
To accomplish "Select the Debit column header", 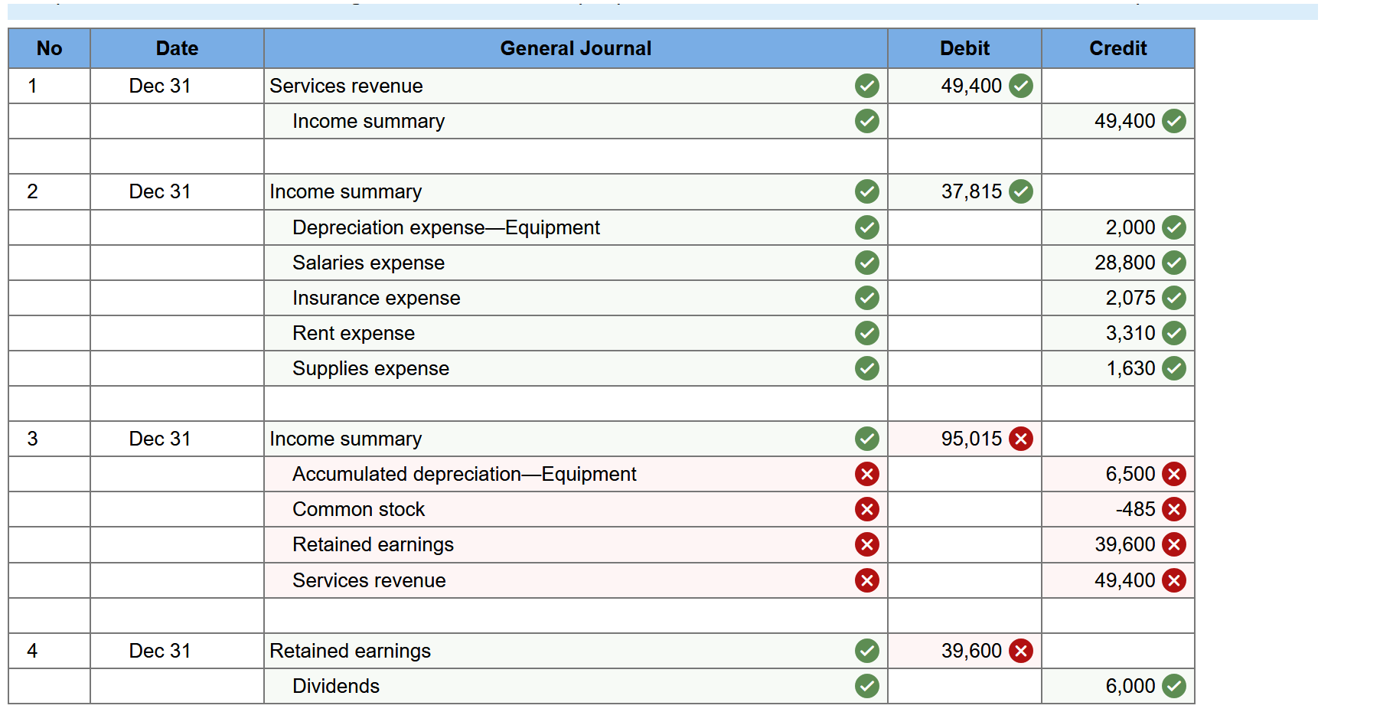I will (x=964, y=48).
